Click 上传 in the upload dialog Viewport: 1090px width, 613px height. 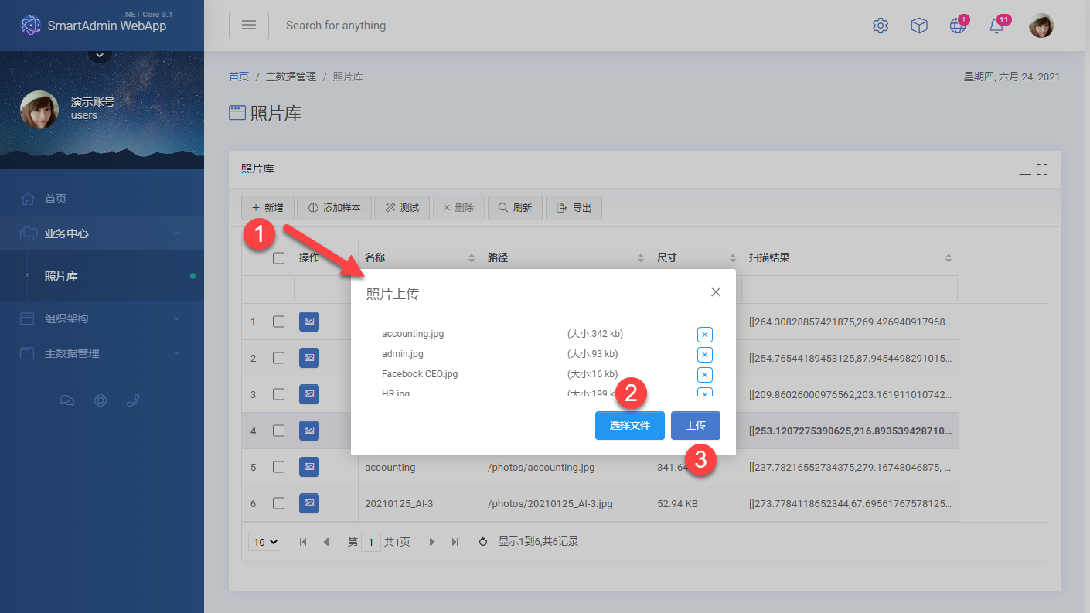696,425
